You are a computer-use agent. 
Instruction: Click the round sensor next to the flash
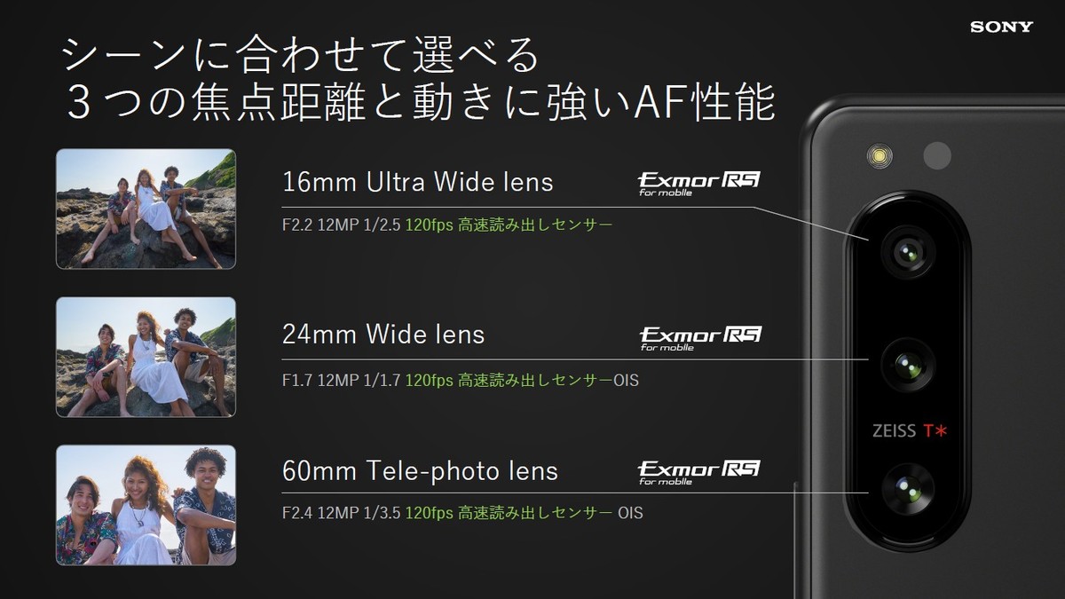point(937,156)
